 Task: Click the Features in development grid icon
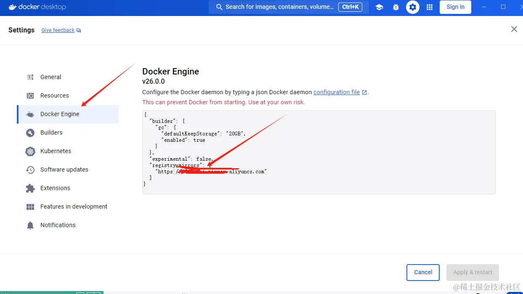(30, 207)
